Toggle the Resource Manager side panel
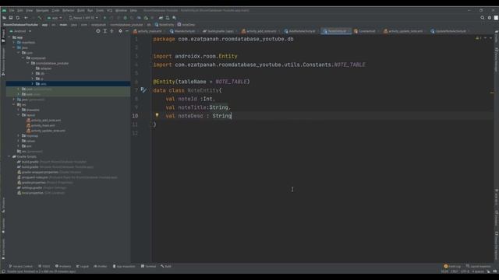Screen dimensions: 499x280 coord(3,62)
